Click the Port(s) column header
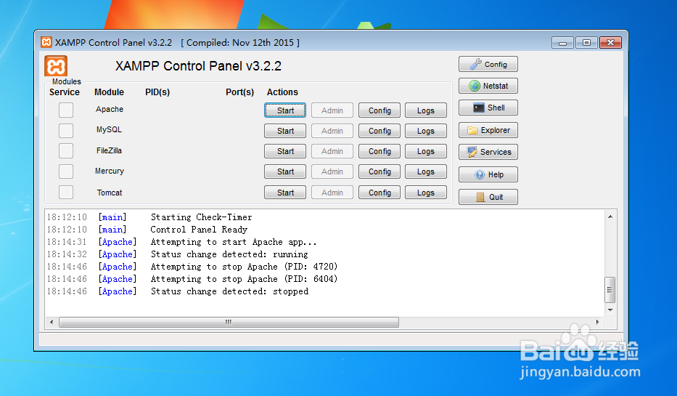Image resolution: width=677 pixels, height=396 pixels. point(239,92)
